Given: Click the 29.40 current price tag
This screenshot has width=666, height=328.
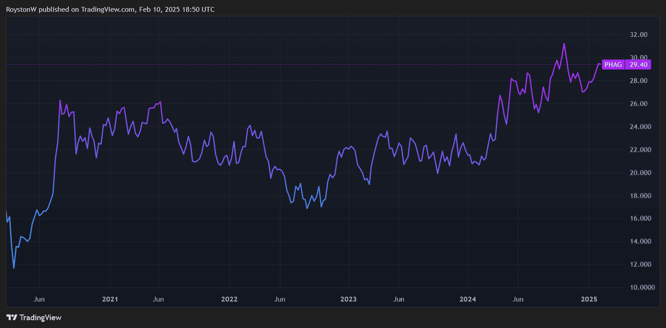Looking at the screenshot, I should (x=638, y=65).
